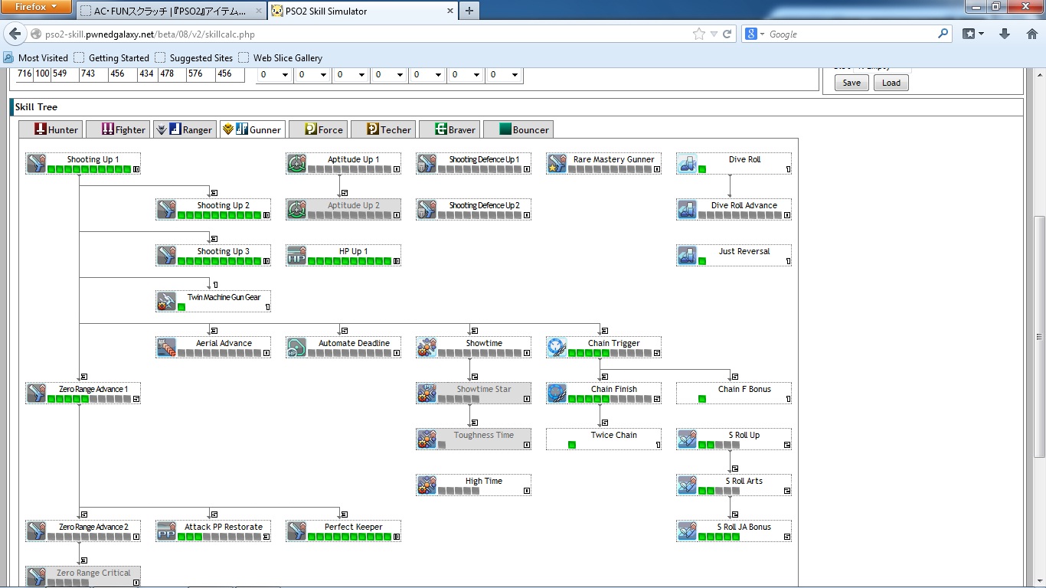
Task: Open the first stat bonus dropdown
Action: pyautogui.click(x=274, y=75)
